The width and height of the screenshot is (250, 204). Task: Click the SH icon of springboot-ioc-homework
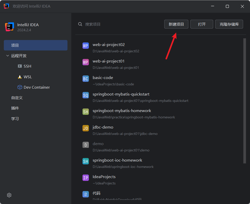click(x=86, y=161)
